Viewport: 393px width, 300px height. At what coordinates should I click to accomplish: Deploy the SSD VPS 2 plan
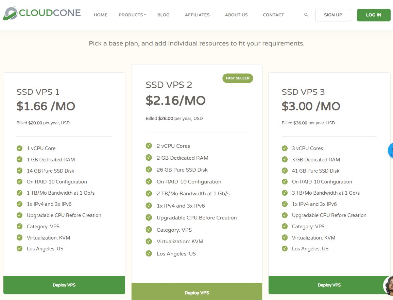click(197, 292)
